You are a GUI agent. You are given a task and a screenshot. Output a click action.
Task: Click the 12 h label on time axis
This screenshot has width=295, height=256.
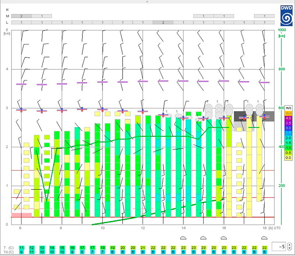(143, 228)
